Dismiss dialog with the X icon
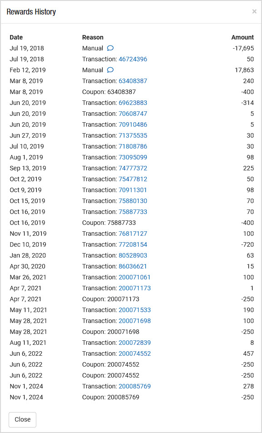Viewport: 262px width, 433px height. pos(254,12)
